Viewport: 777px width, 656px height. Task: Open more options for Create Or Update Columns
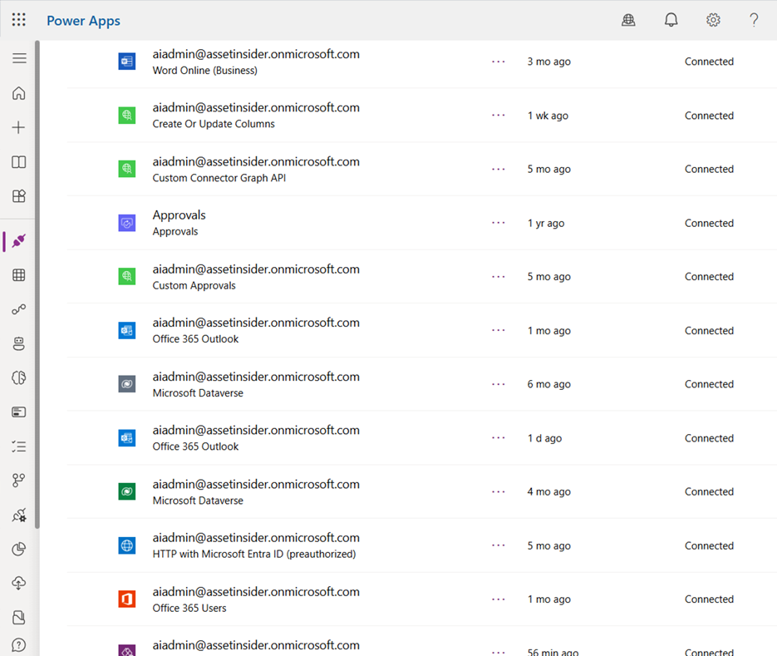(499, 116)
